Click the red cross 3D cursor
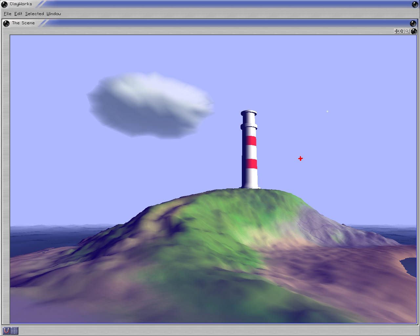 coord(301,158)
